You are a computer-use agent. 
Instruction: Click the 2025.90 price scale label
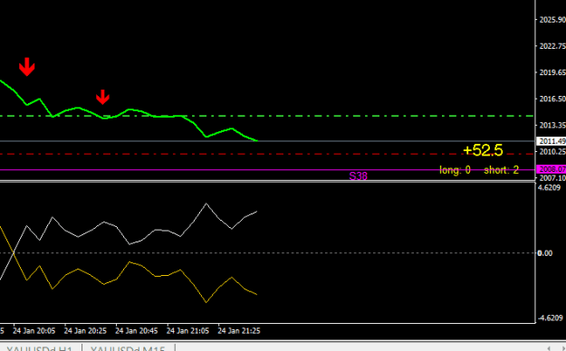[x=552, y=20]
